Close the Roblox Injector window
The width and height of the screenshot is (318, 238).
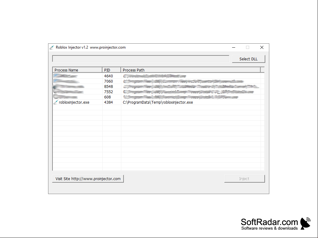coord(262,47)
